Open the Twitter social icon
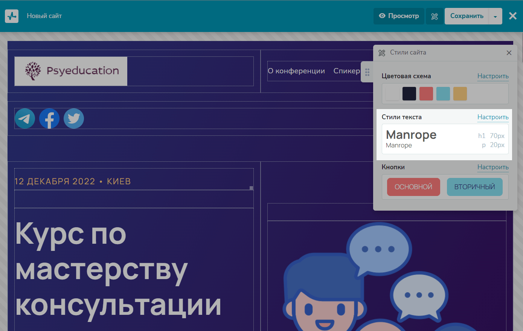This screenshot has width=523, height=331. [x=74, y=118]
